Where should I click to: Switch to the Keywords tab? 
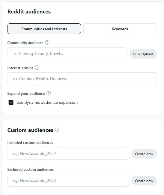pyautogui.click(x=120, y=29)
